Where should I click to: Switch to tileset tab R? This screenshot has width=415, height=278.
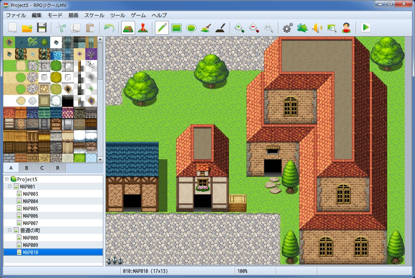pos(58,168)
